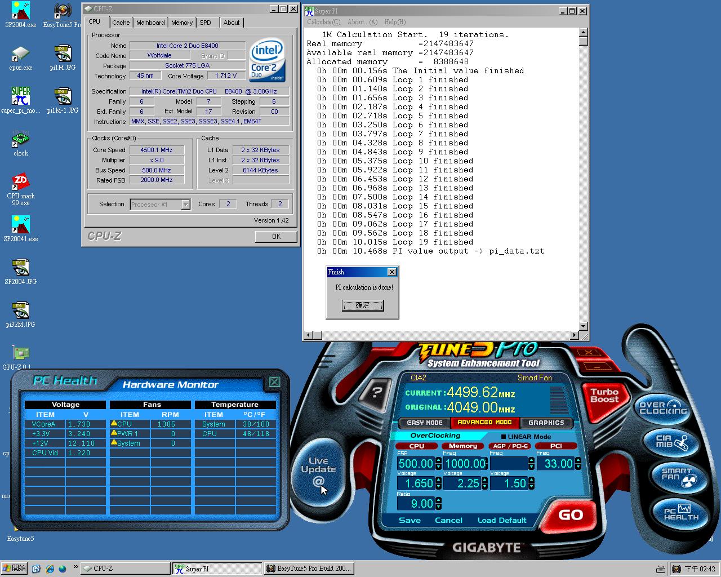Click the GO button in EasyTune5

tap(570, 515)
